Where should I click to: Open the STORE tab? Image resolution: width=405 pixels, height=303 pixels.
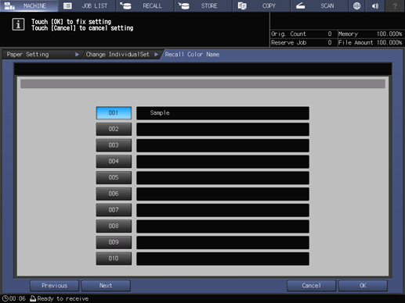[x=204, y=5]
